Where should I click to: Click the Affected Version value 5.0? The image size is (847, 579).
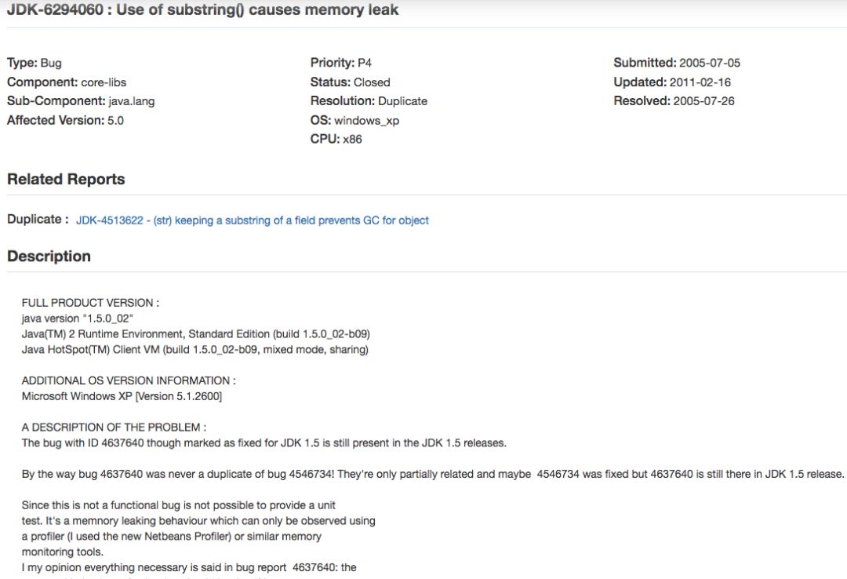[115, 121]
